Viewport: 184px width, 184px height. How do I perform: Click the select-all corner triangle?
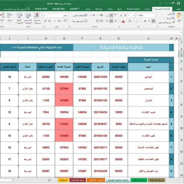click(x=180, y=39)
